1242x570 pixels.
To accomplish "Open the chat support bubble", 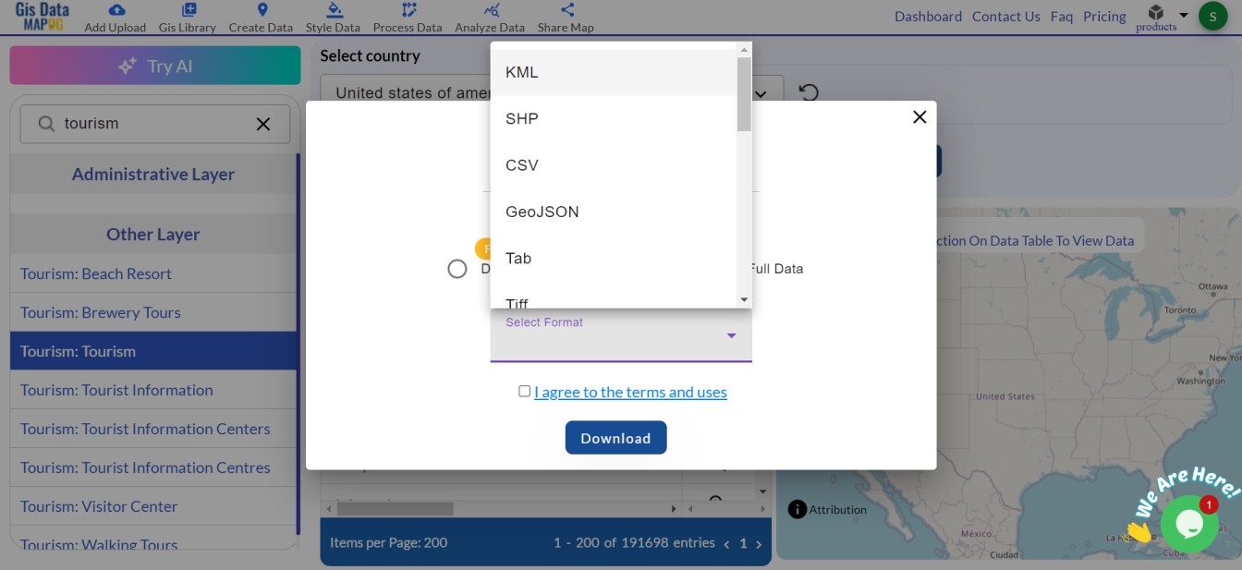I will click(1188, 524).
